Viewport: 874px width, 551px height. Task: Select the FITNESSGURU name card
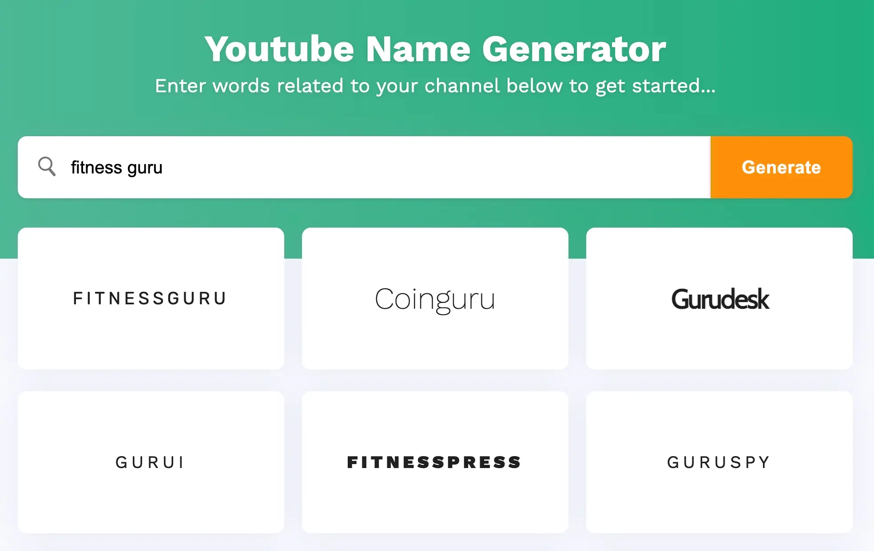151,299
